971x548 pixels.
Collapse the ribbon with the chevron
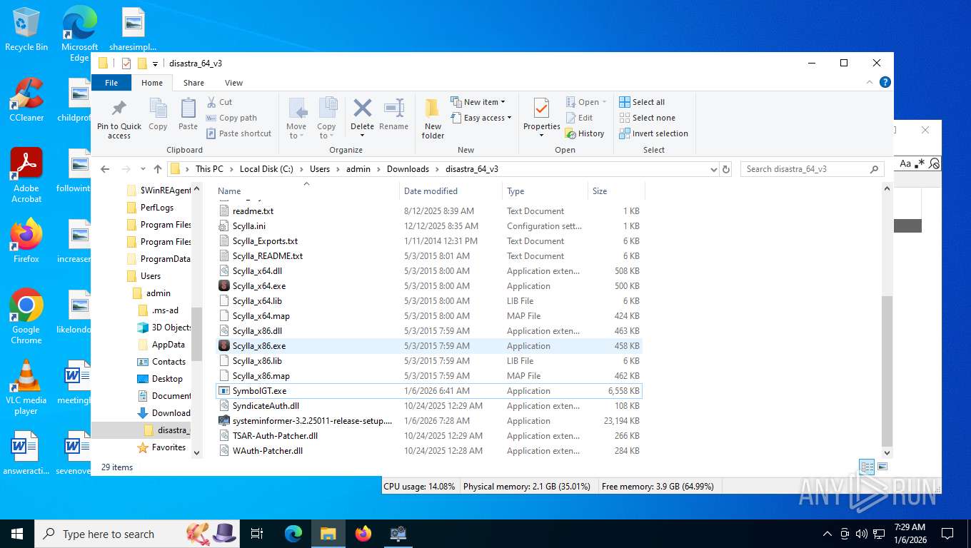click(x=870, y=83)
